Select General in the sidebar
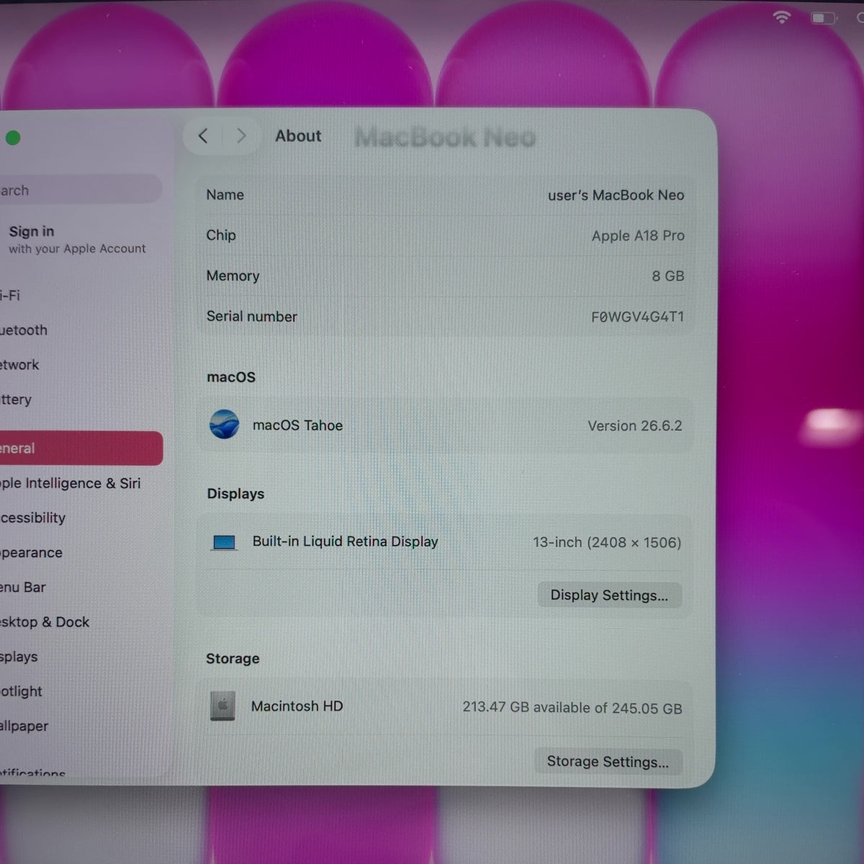The width and height of the screenshot is (864, 864). pyautogui.click(x=81, y=448)
